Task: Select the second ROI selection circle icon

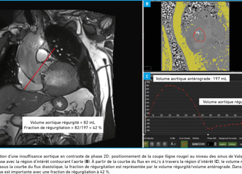Action: coord(152,144)
